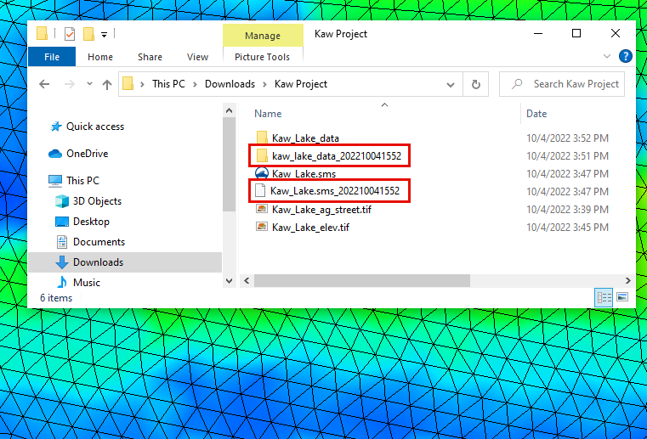Open 3D Objects in sidebar
The image size is (647, 439).
click(97, 201)
